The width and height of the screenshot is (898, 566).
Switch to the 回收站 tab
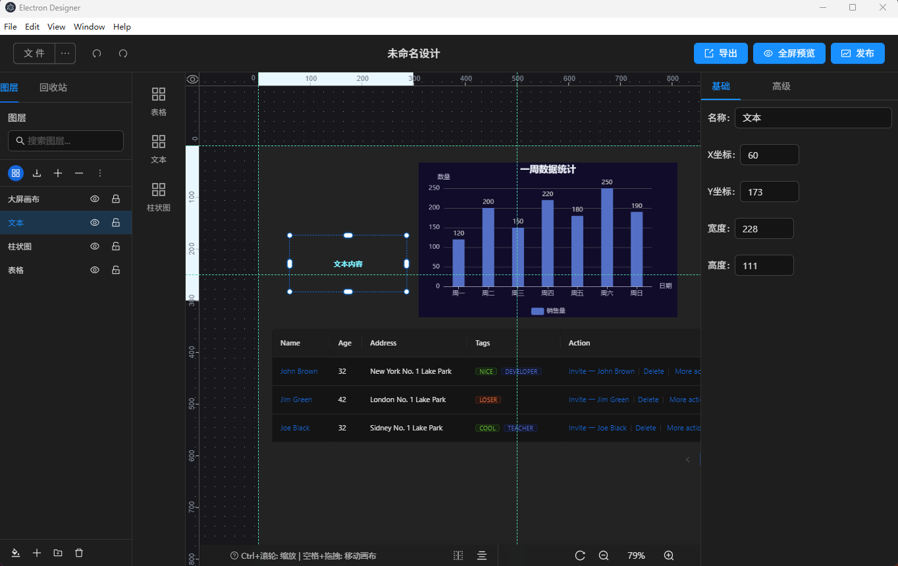53,88
